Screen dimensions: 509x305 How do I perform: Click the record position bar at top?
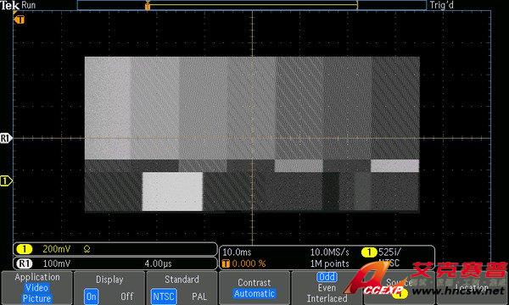(x=252, y=5)
